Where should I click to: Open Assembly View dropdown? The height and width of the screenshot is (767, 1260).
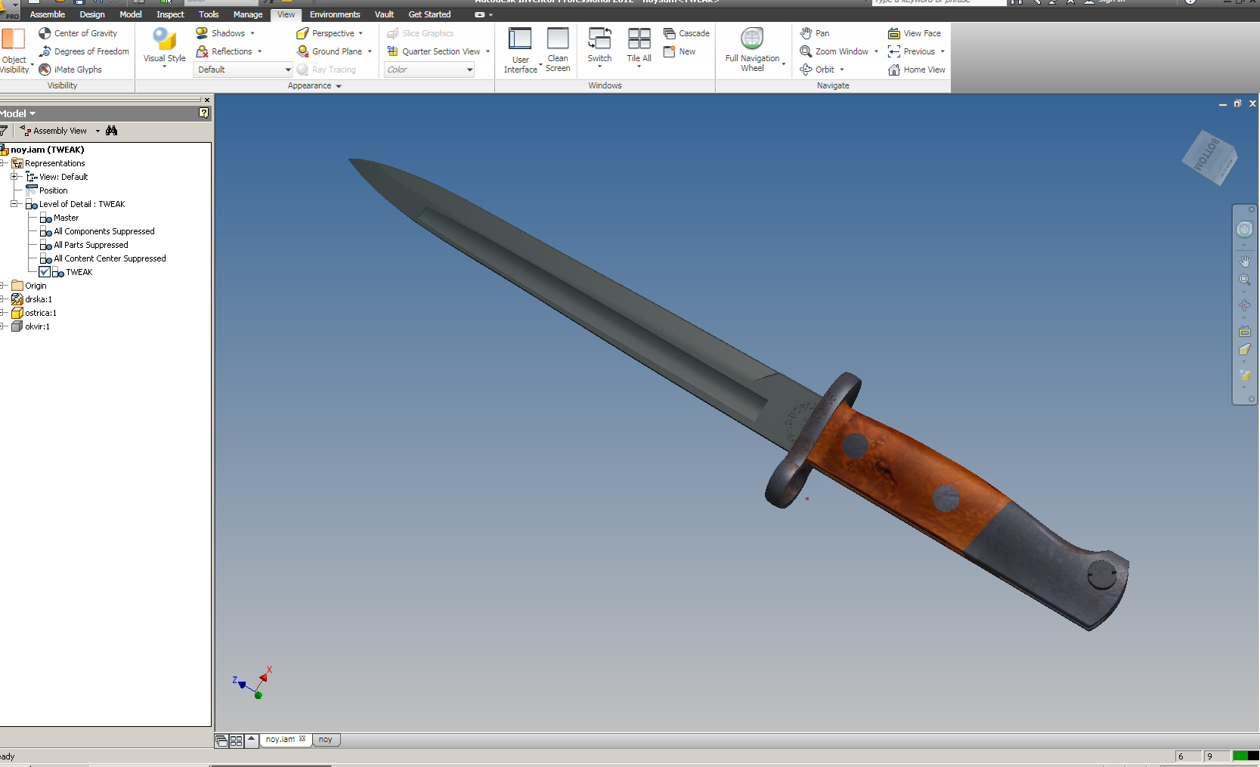tap(98, 131)
